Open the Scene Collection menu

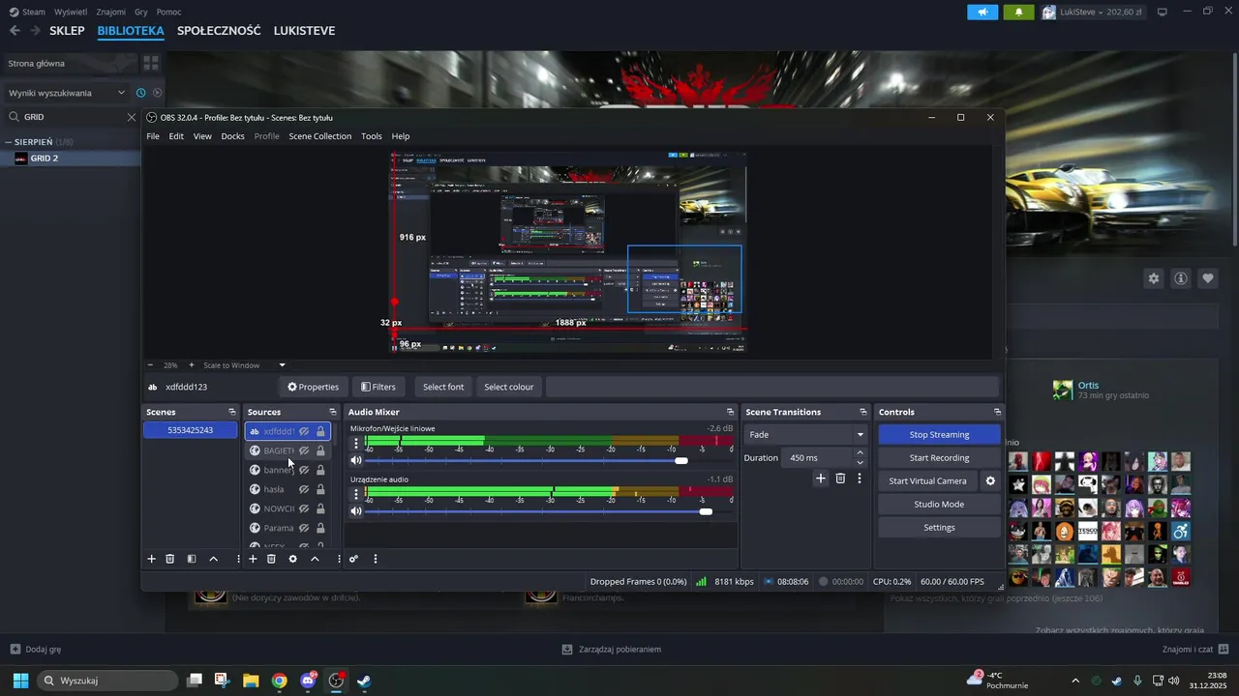point(319,136)
